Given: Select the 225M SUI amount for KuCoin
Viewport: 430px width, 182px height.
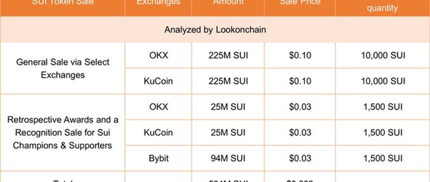Looking at the screenshot, I should click(x=228, y=81).
